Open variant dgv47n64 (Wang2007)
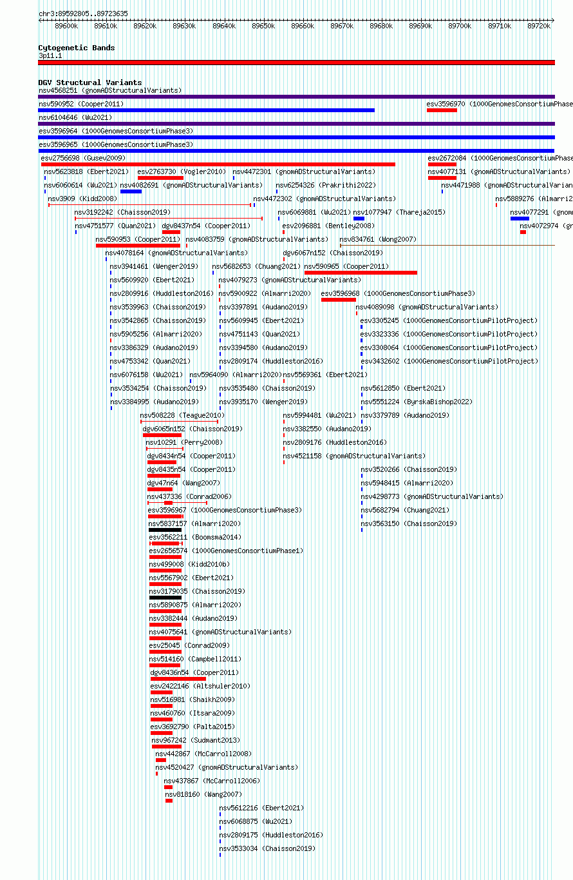 [x=183, y=483]
